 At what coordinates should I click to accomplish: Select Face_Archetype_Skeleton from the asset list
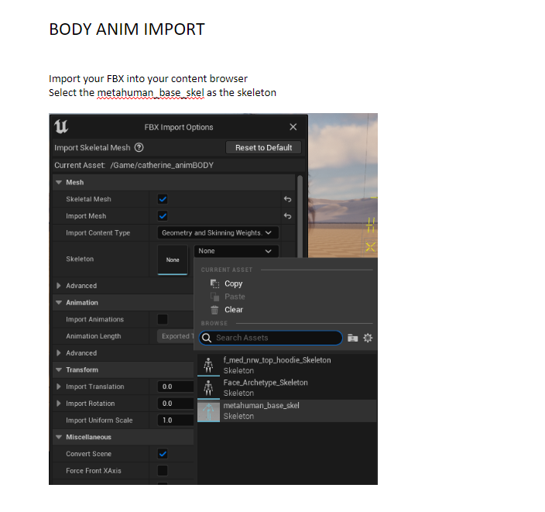(287, 388)
